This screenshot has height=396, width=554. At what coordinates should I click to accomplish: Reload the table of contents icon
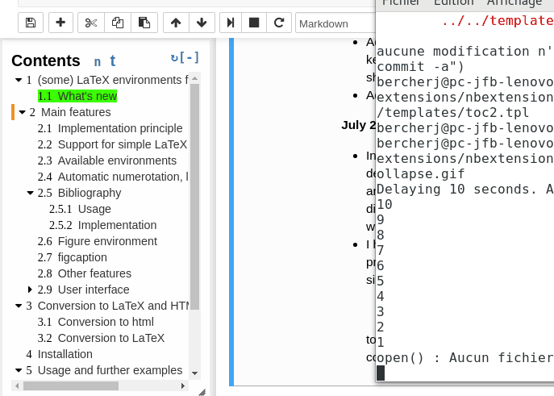[x=174, y=57]
